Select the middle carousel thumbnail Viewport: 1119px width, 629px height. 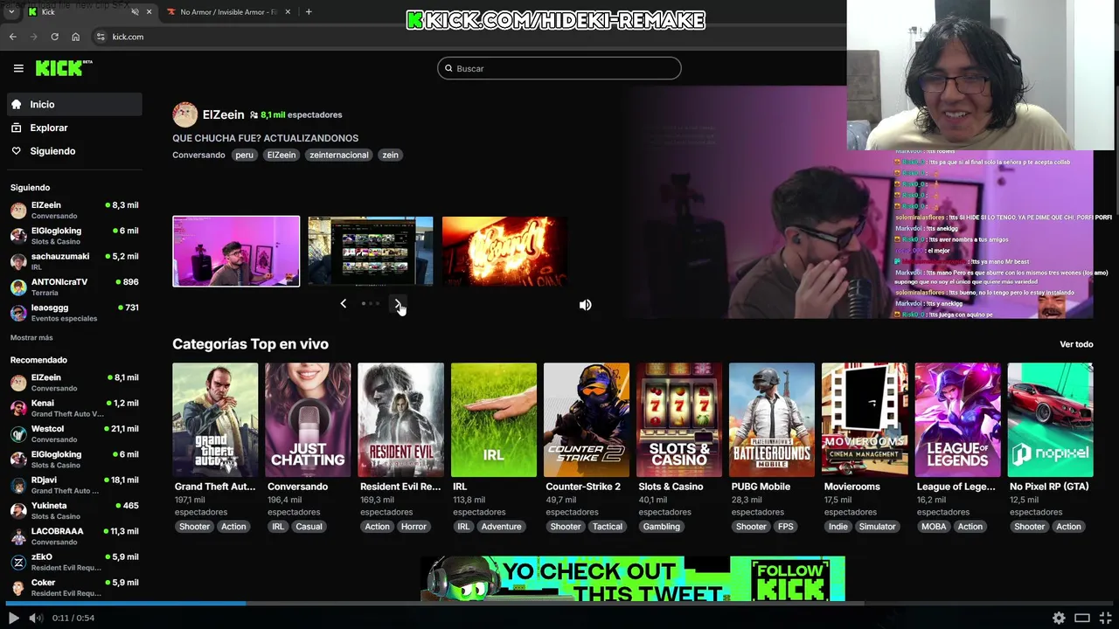[x=371, y=251]
